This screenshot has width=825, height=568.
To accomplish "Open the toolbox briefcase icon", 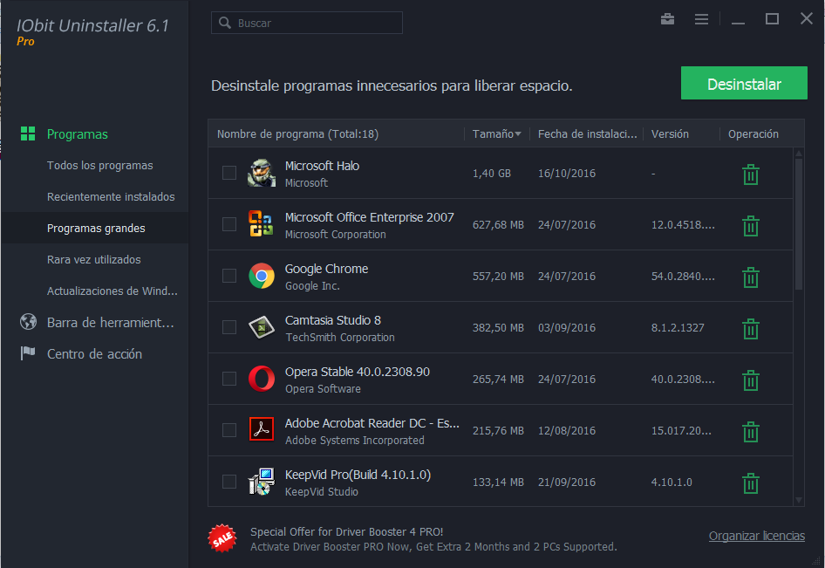I will (667, 19).
